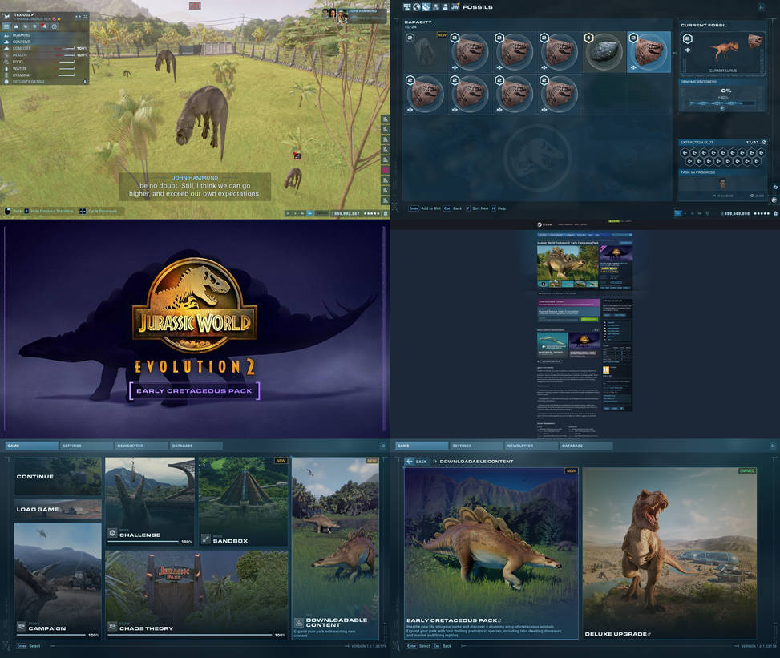Viewport: 780px width, 658px height.
Task: Click the Security Rating row
Action: [x=45, y=82]
